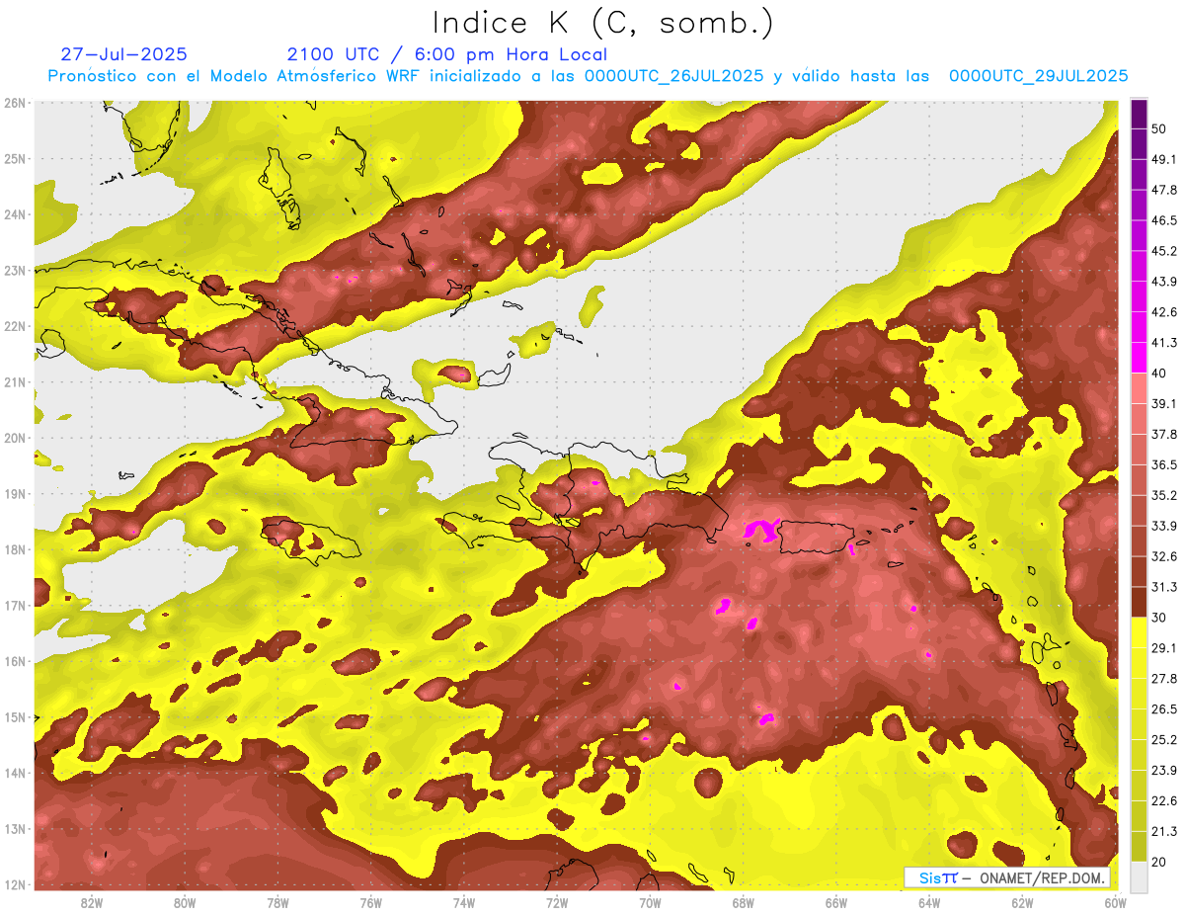Screen dimensions: 1185x916
Task: Click the longitude label "68W"
Action: click(x=744, y=903)
